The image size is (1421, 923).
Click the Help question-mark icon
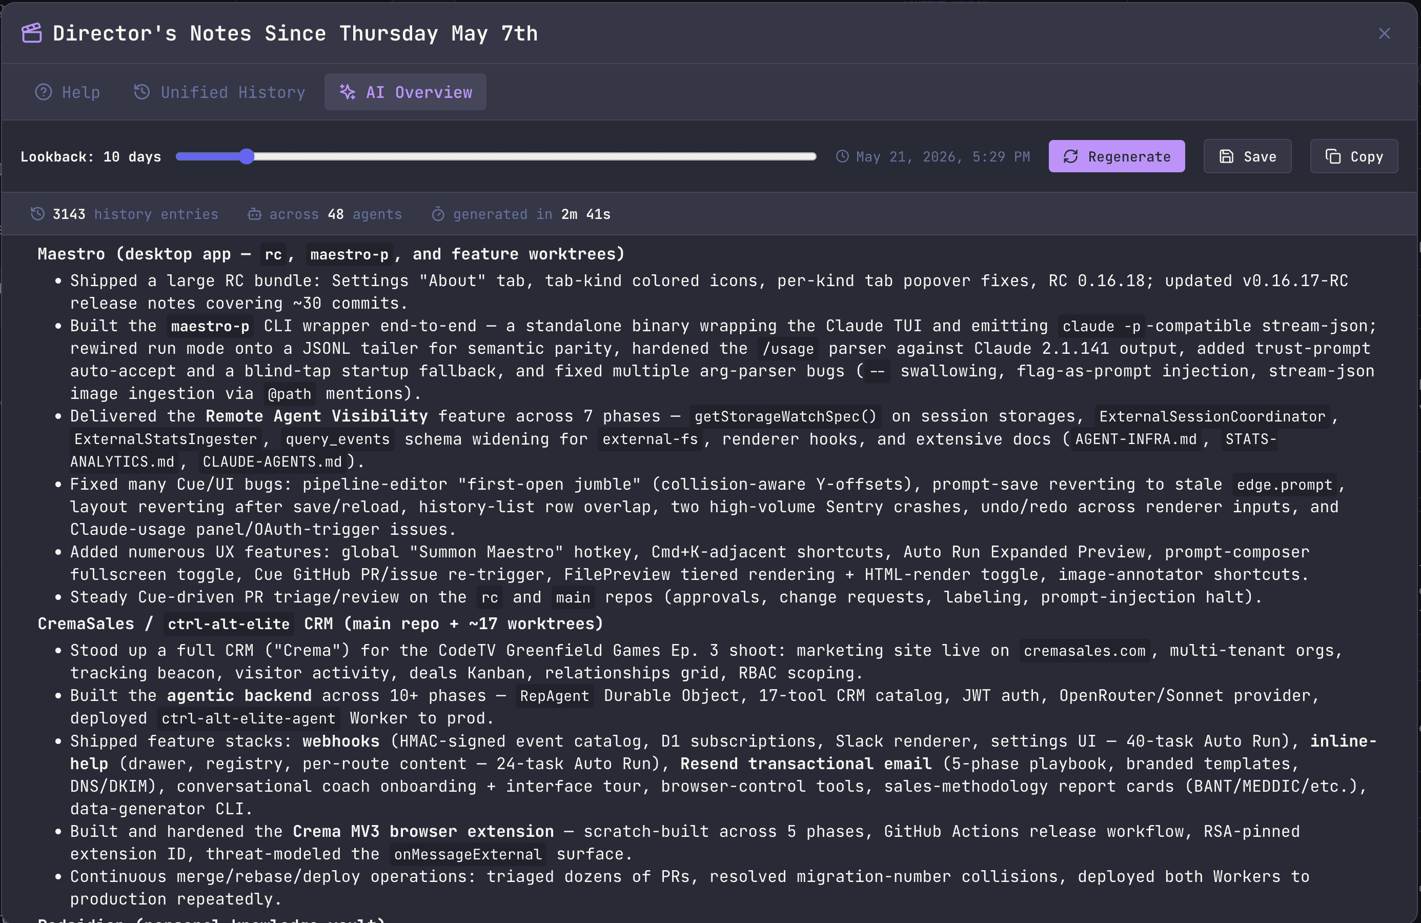43,92
